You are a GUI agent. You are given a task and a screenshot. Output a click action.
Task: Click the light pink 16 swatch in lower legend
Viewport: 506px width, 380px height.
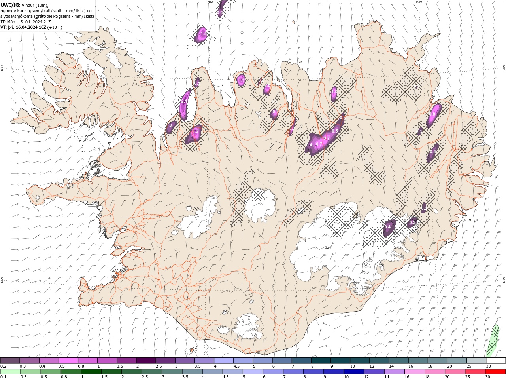point(414,371)
